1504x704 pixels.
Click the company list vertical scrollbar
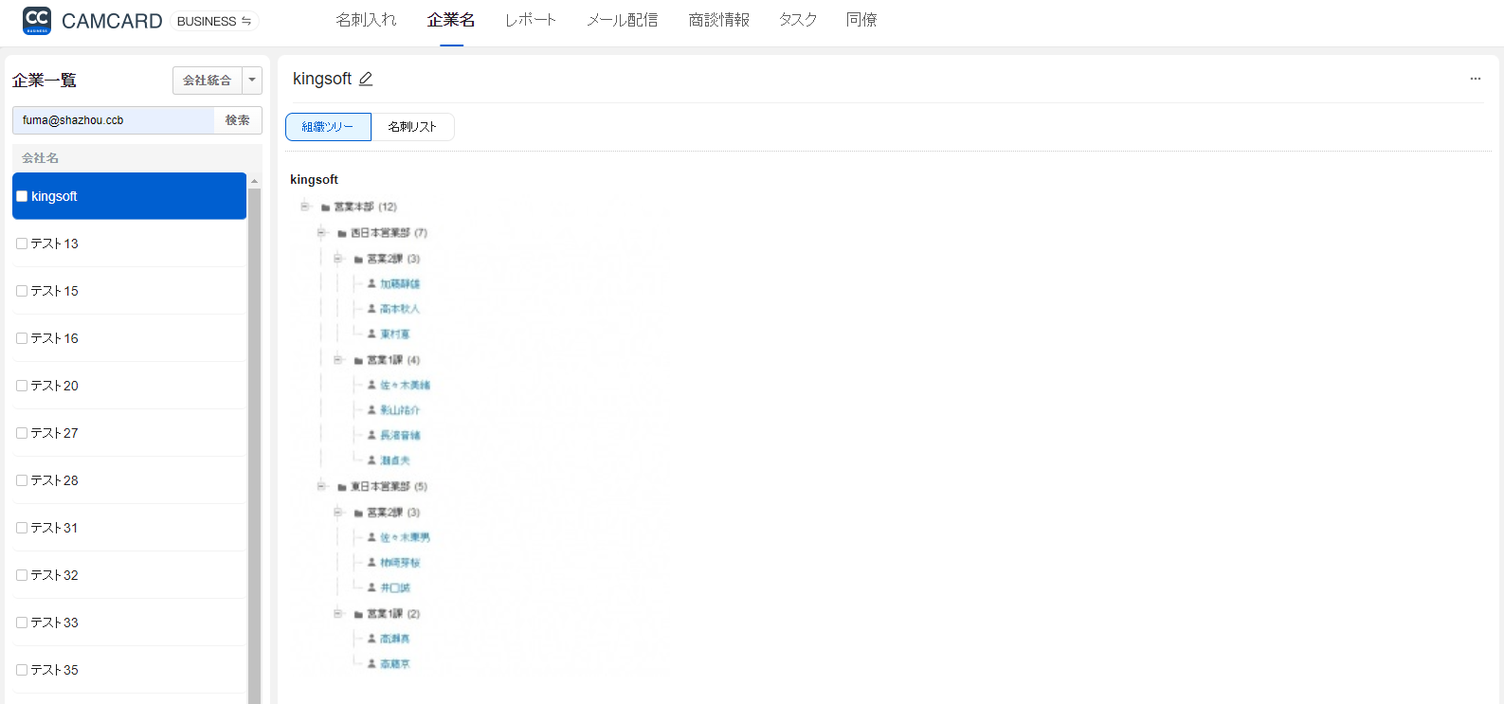[254, 445]
